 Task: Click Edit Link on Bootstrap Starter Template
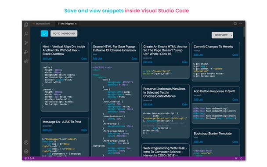[198, 142]
